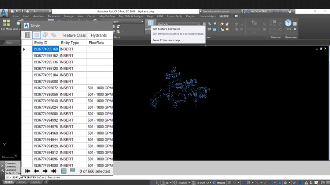Toggle drawing grid display in status bar
The width and height of the screenshot is (330, 185).
[229, 183]
